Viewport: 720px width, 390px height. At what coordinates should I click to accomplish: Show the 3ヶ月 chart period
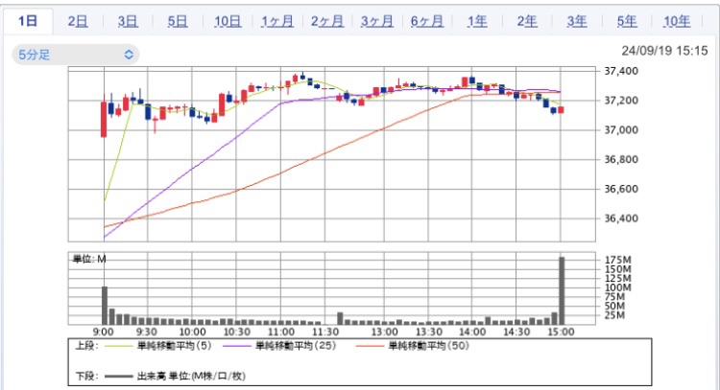click(377, 21)
